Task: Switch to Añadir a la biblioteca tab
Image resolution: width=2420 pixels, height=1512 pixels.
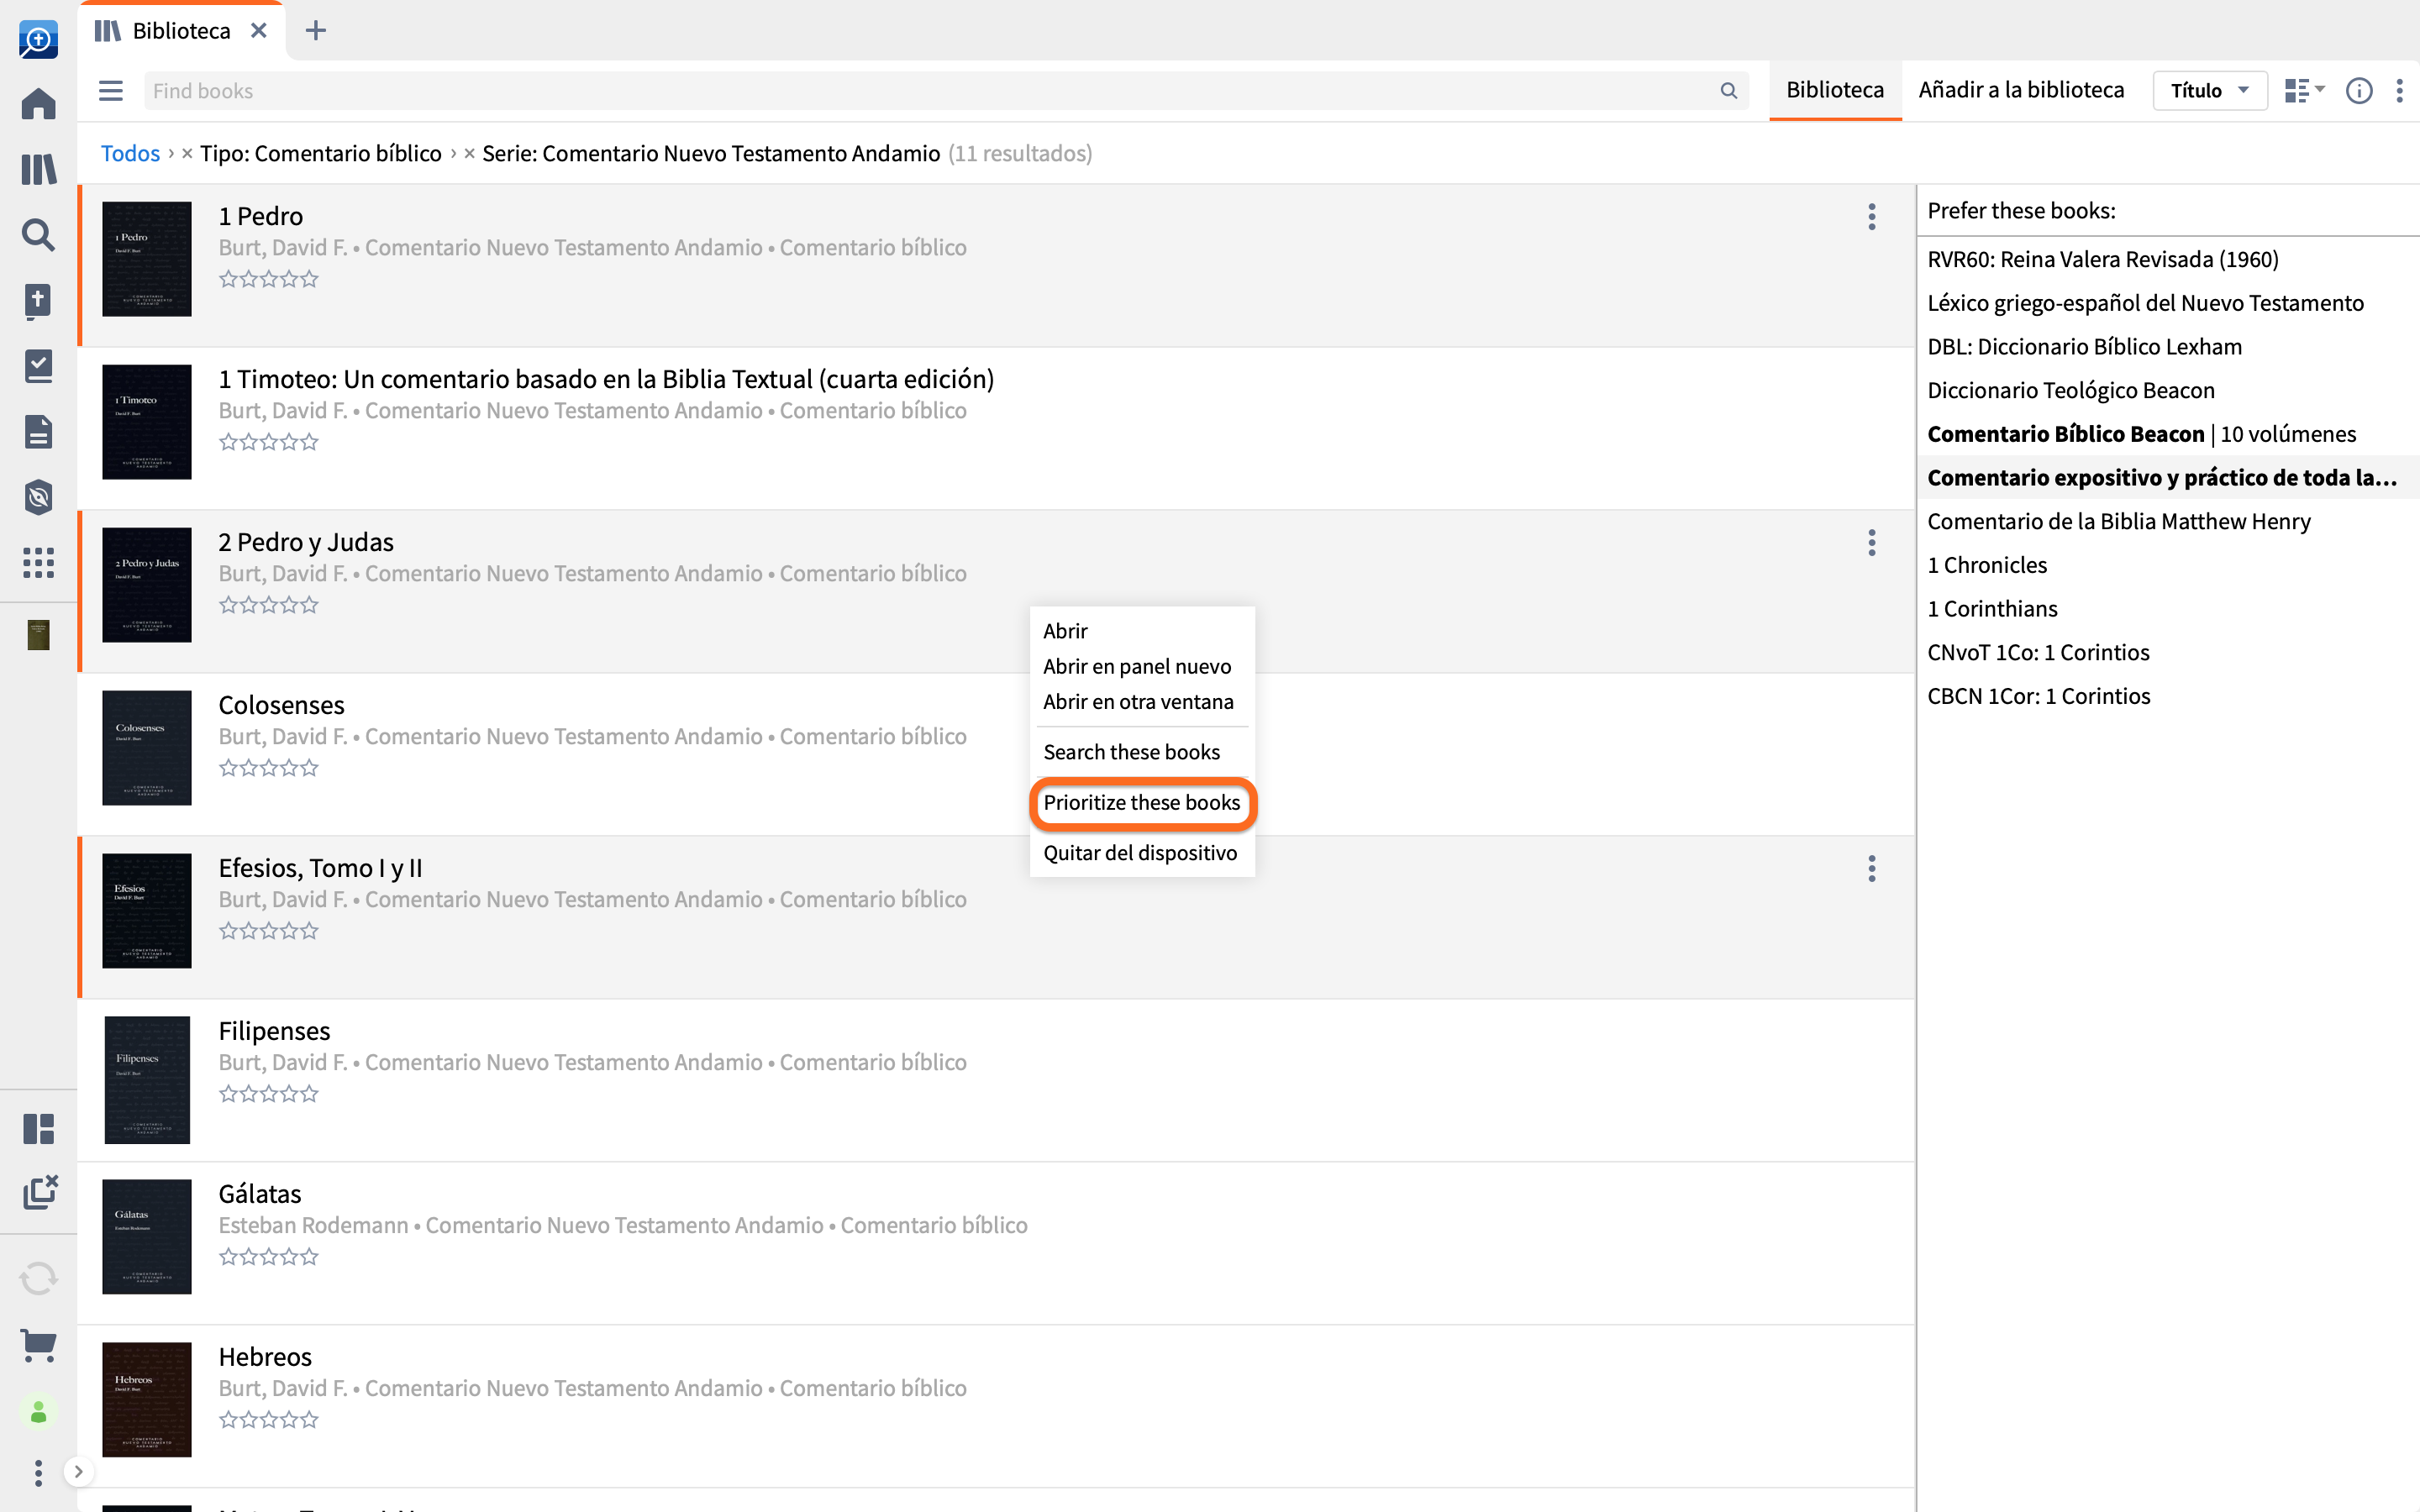Action: click(x=2021, y=90)
